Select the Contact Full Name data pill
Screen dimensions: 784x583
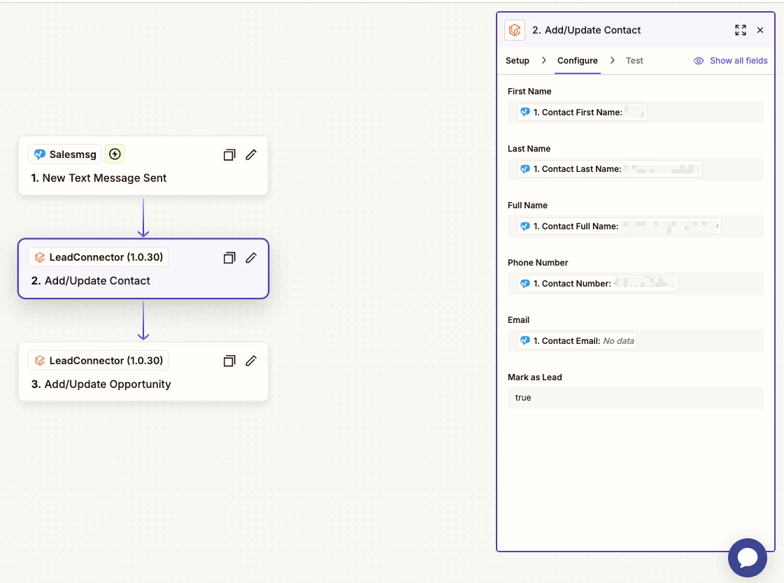pos(619,226)
